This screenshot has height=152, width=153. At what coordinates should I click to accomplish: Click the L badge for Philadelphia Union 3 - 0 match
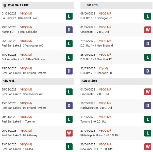coord(148,133)
